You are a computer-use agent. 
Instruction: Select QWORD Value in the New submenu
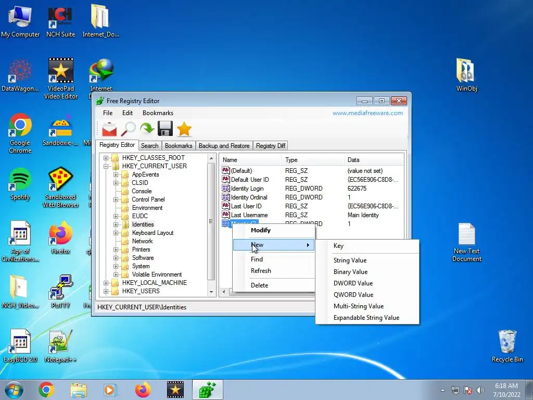(x=367, y=295)
